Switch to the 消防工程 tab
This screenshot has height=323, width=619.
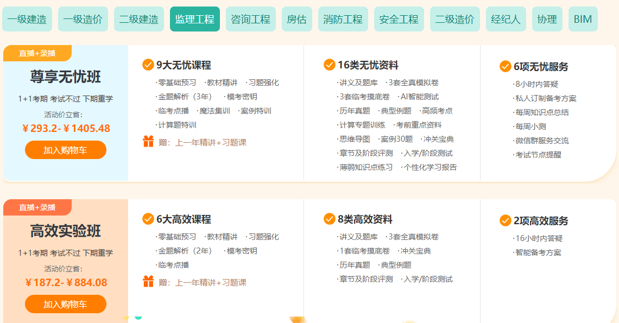click(x=343, y=20)
